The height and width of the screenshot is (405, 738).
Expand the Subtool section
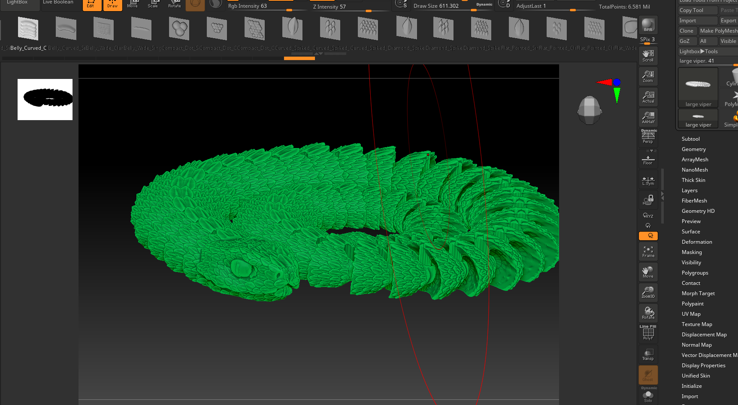point(690,139)
